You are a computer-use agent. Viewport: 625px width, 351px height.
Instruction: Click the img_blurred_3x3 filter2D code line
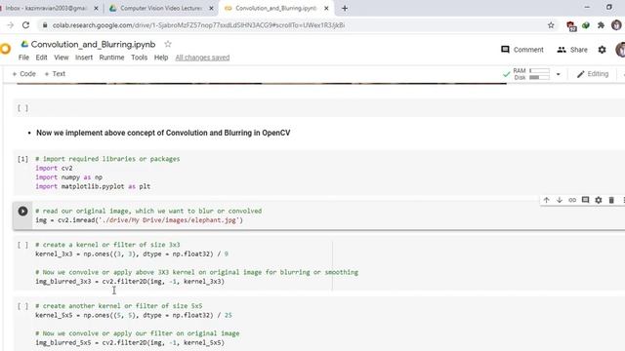click(x=130, y=282)
